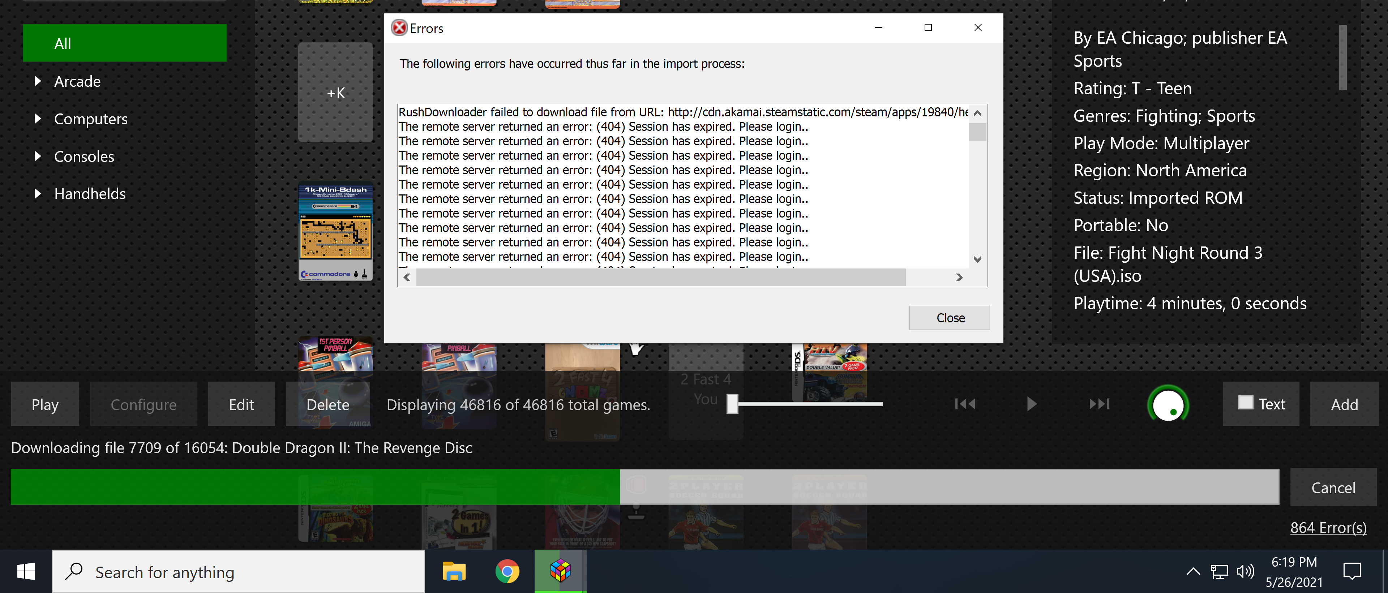Click scroll-down arrow in error list
This screenshot has height=593, width=1388.
click(x=977, y=259)
